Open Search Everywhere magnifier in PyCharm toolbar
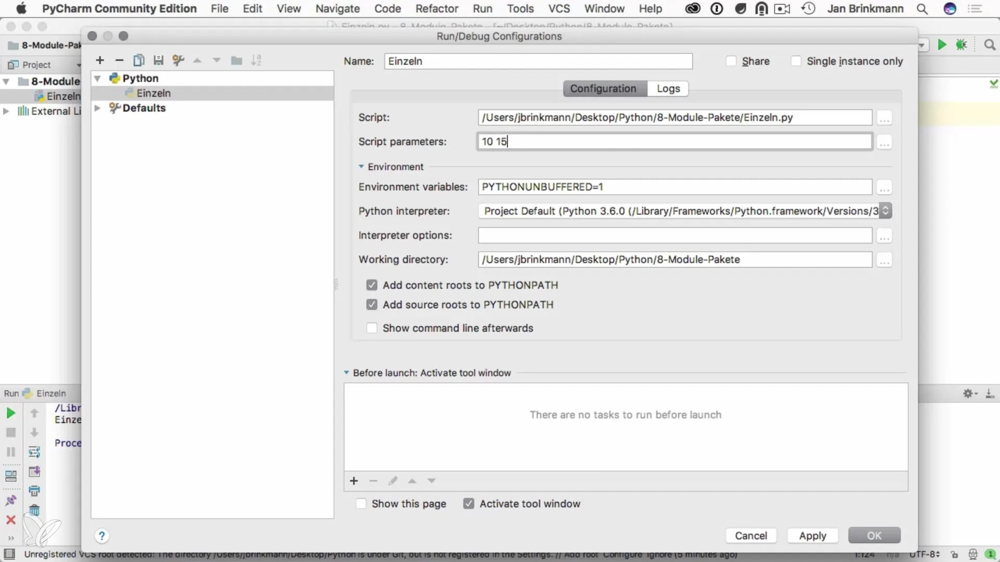The image size is (1000, 562). tap(990, 45)
